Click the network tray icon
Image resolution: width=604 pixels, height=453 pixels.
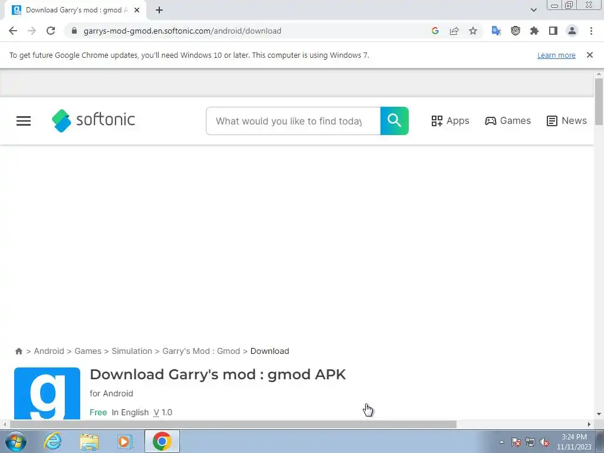point(530,442)
